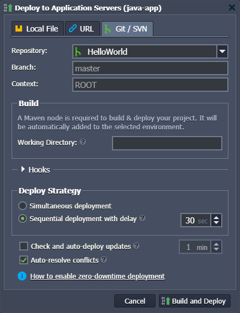
Task: Click help icon for Check and auto-deploy updates
Action: (x=136, y=246)
